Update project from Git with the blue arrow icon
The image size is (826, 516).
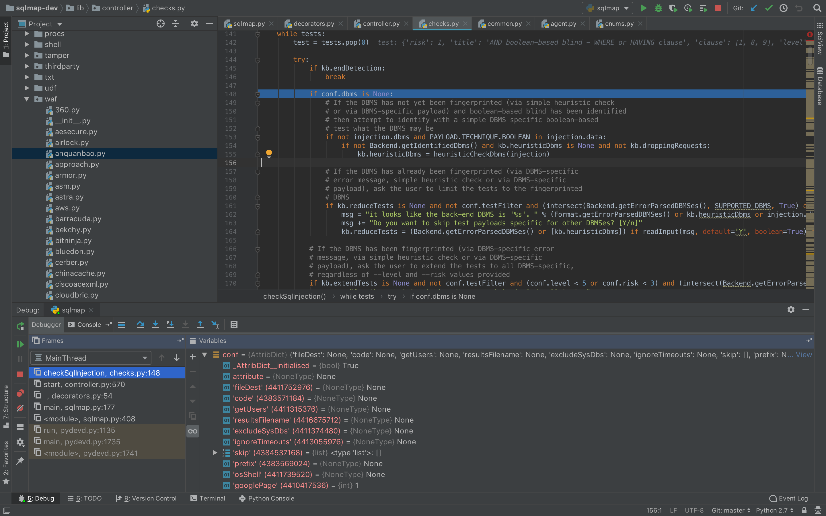click(754, 8)
